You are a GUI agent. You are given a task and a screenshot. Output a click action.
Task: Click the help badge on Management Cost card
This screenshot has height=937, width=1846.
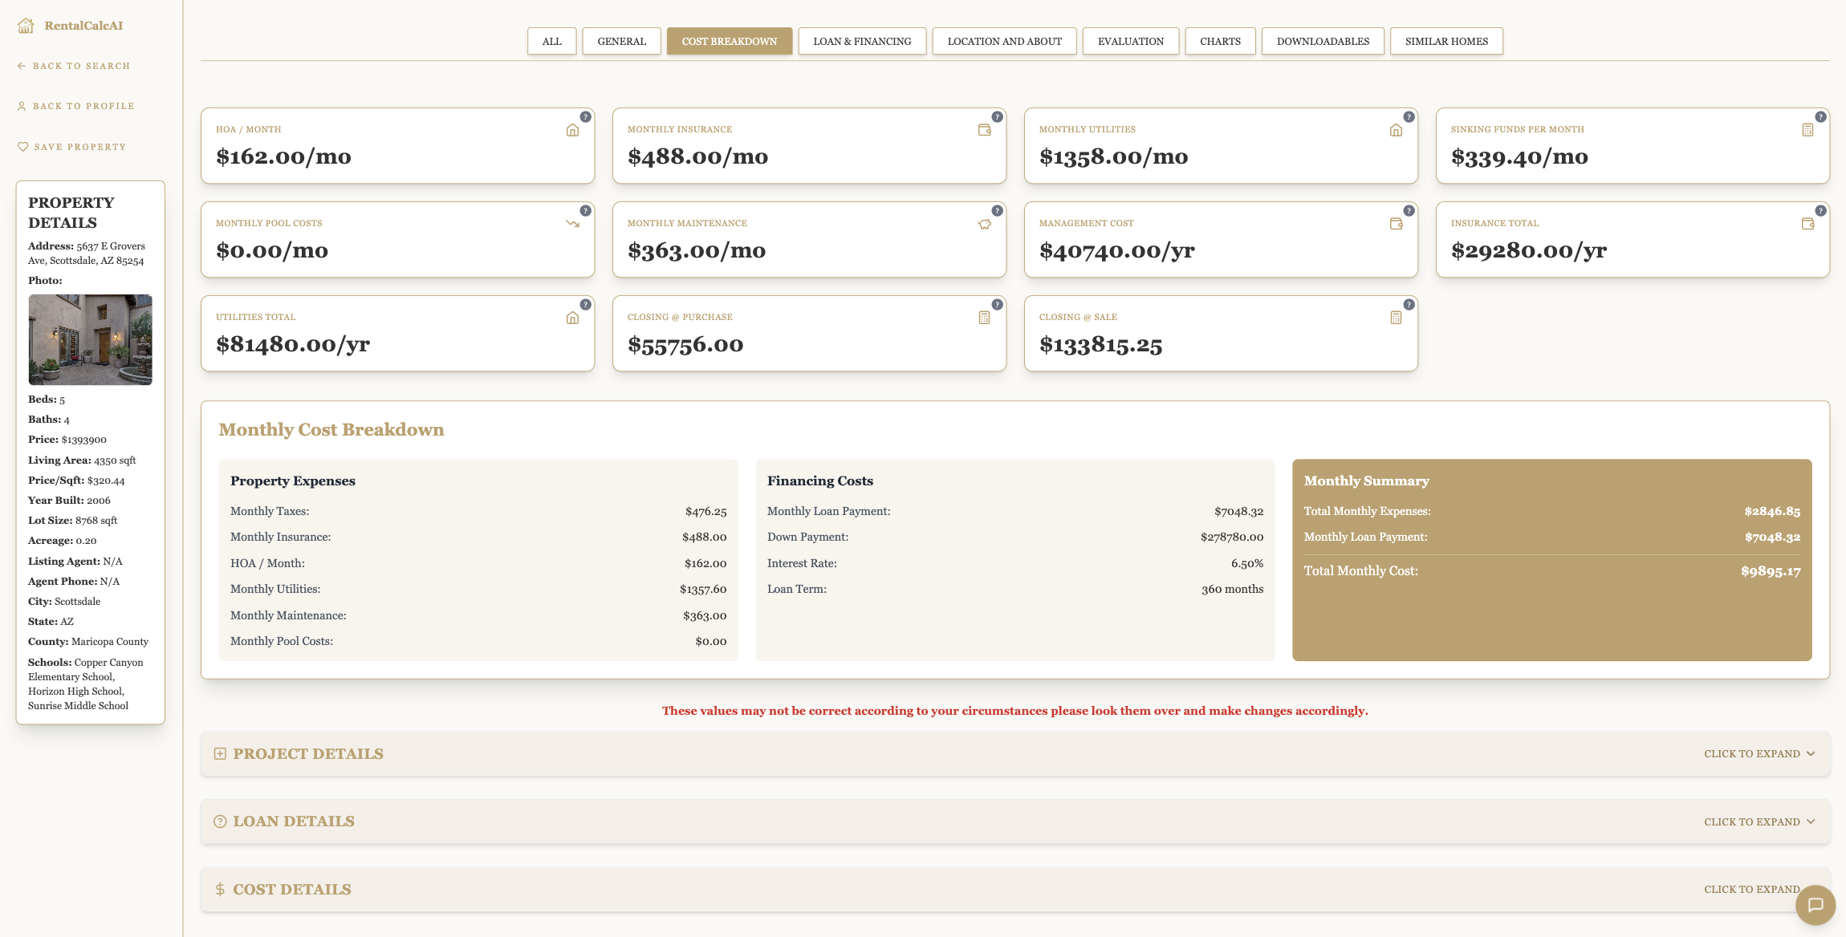pyautogui.click(x=1408, y=211)
